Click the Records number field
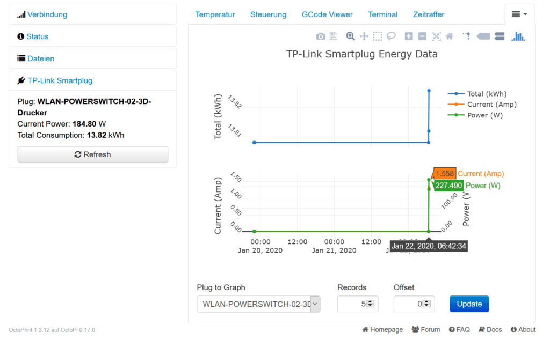The width and height of the screenshot is (550, 355). (x=358, y=304)
